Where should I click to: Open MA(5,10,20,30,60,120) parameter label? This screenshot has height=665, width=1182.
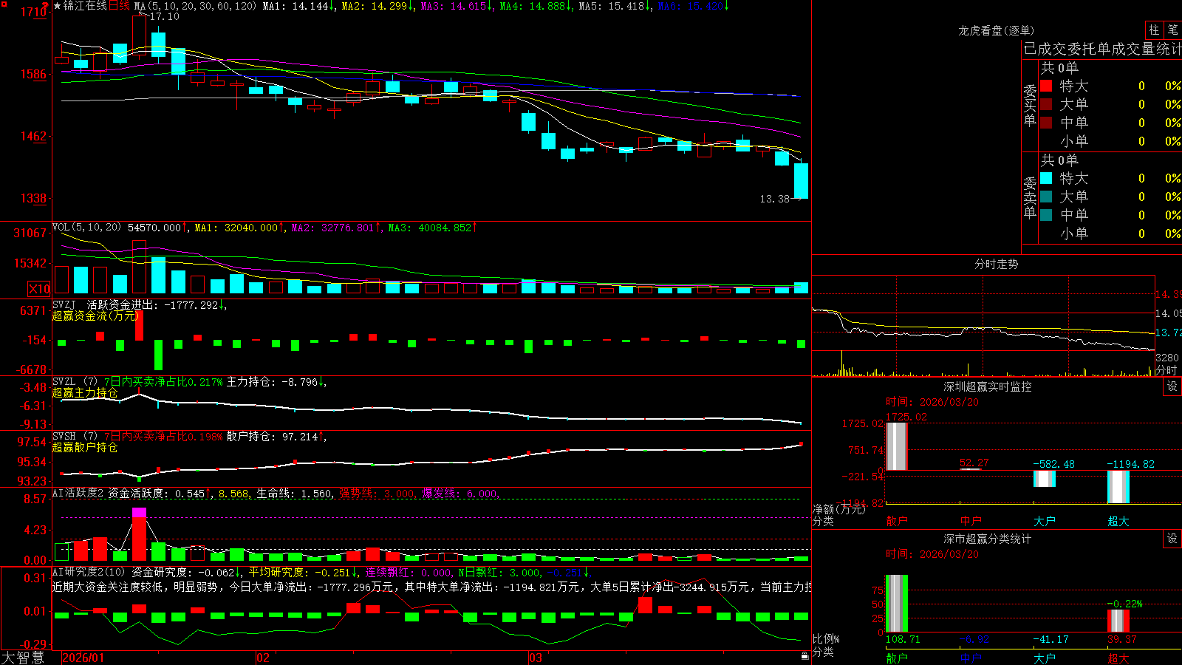pyautogui.click(x=196, y=6)
